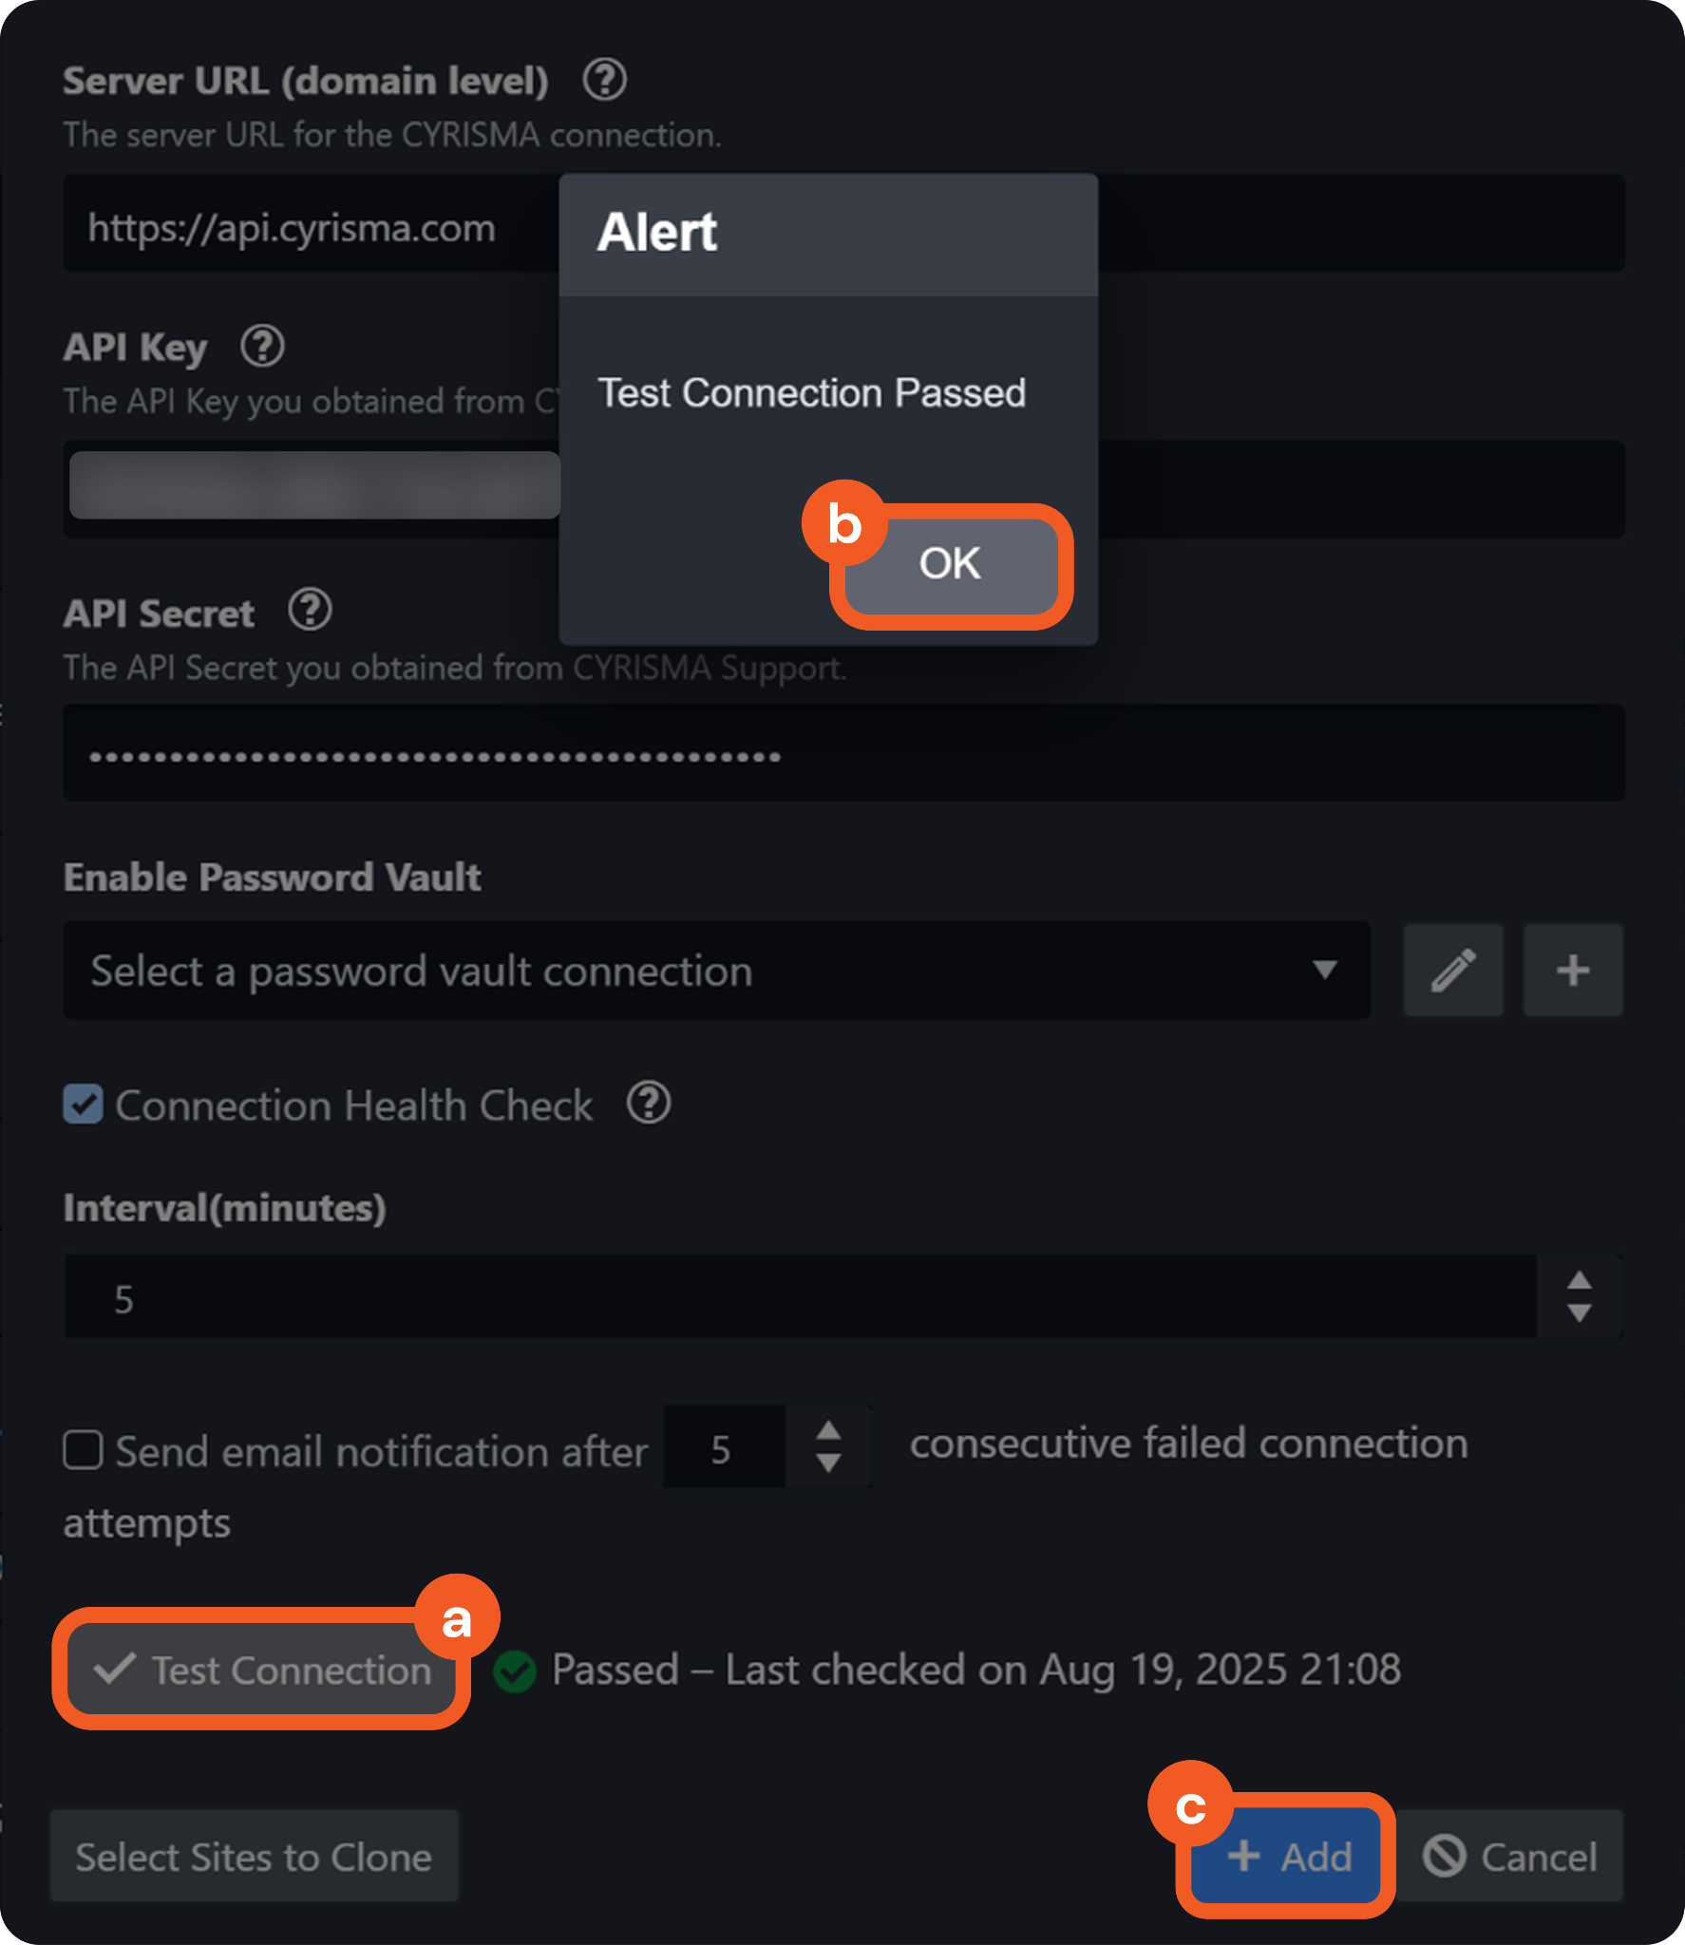Add new password vault connection (plus icon)
Image resolution: width=1685 pixels, height=1945 pixels.
click(x=1572, y=971)
